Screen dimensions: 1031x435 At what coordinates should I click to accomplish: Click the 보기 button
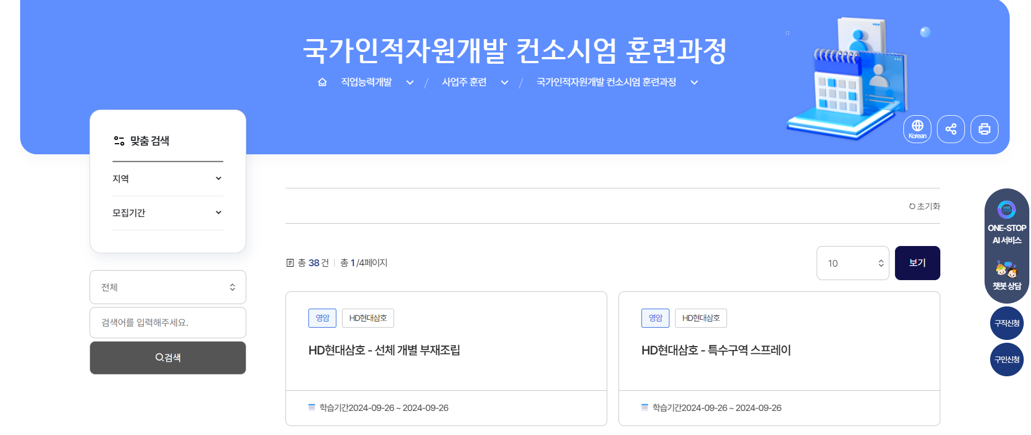pyautogui.click(x=917, y=263)
